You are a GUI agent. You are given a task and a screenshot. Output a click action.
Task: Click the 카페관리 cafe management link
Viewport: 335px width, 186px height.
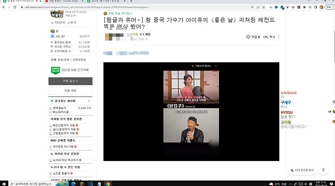click(x=58, y=23)
